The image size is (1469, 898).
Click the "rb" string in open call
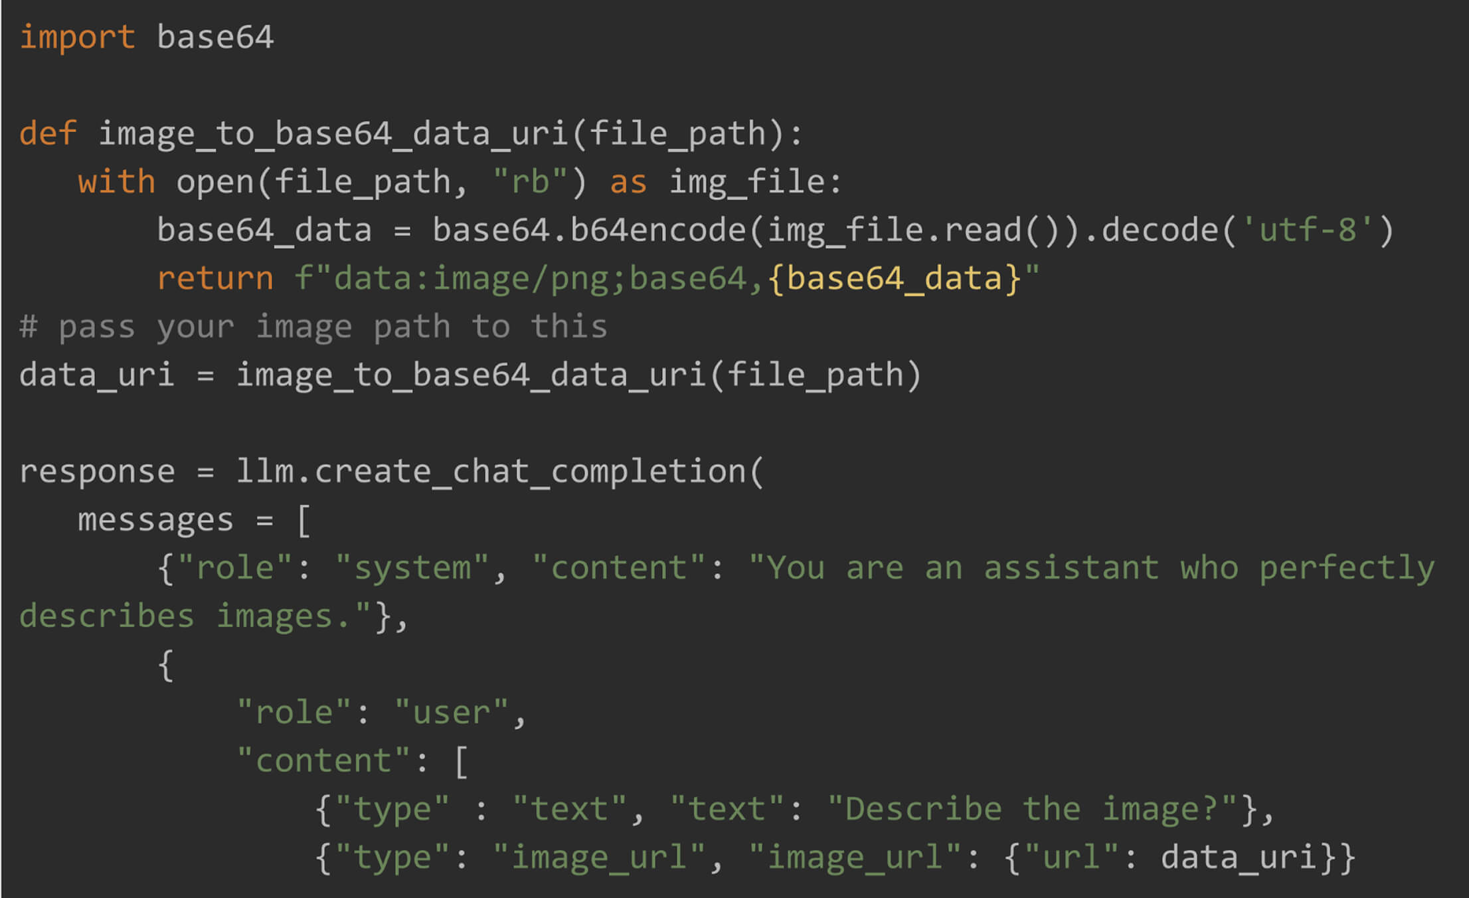point(530,182)
